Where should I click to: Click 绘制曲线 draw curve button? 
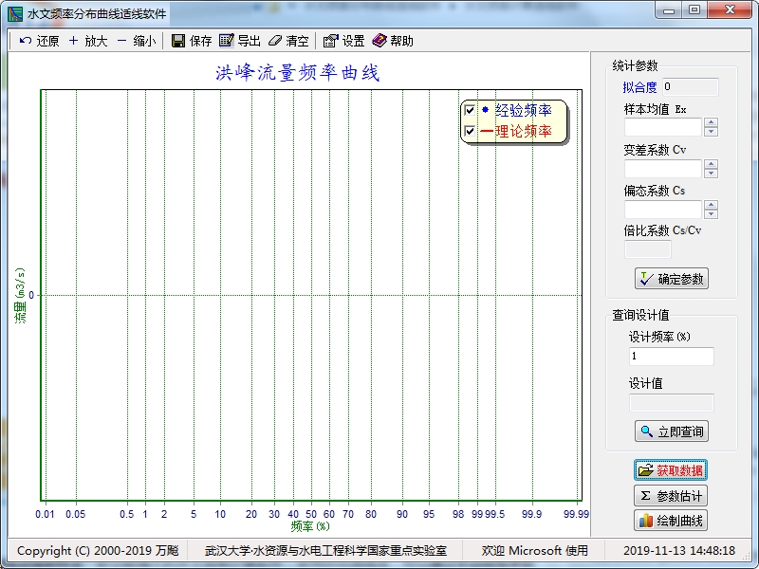(x=671, y=521)
